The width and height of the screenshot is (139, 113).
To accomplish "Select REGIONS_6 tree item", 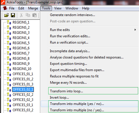I will point(21,48).
